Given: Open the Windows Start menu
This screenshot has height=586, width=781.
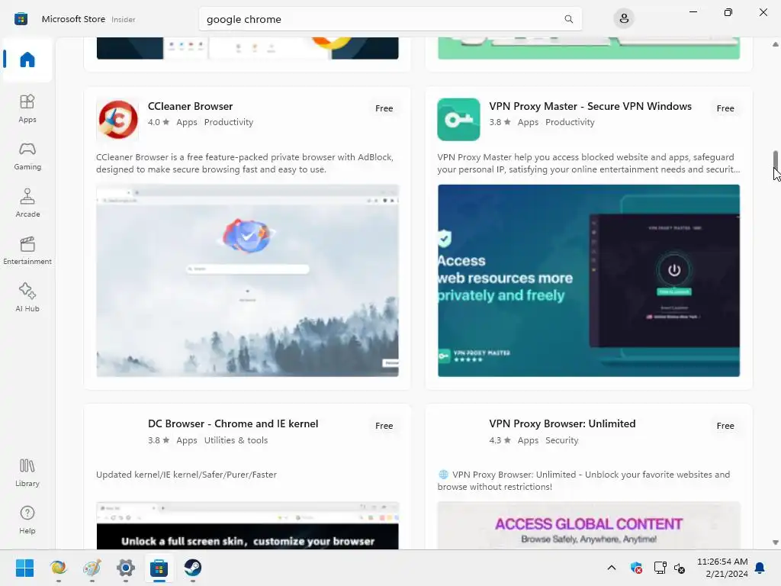Looking at the screenshot, I should click(x=24, y=568).
